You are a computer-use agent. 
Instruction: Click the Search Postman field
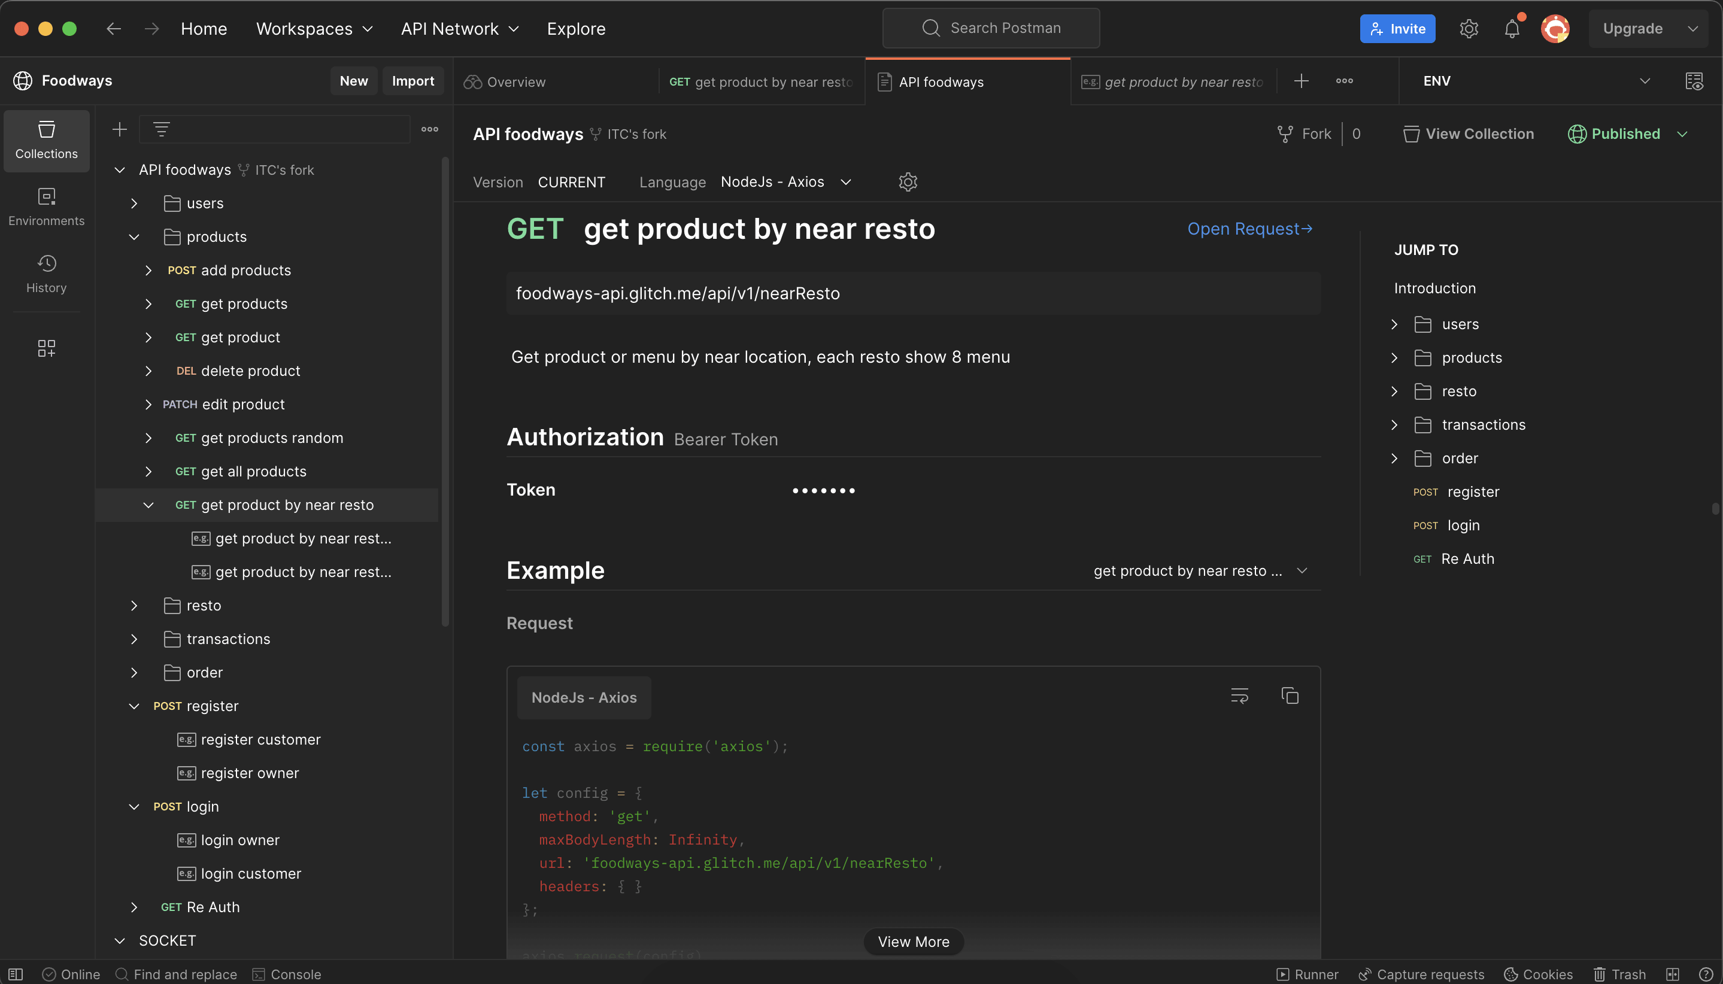point(991,28)
